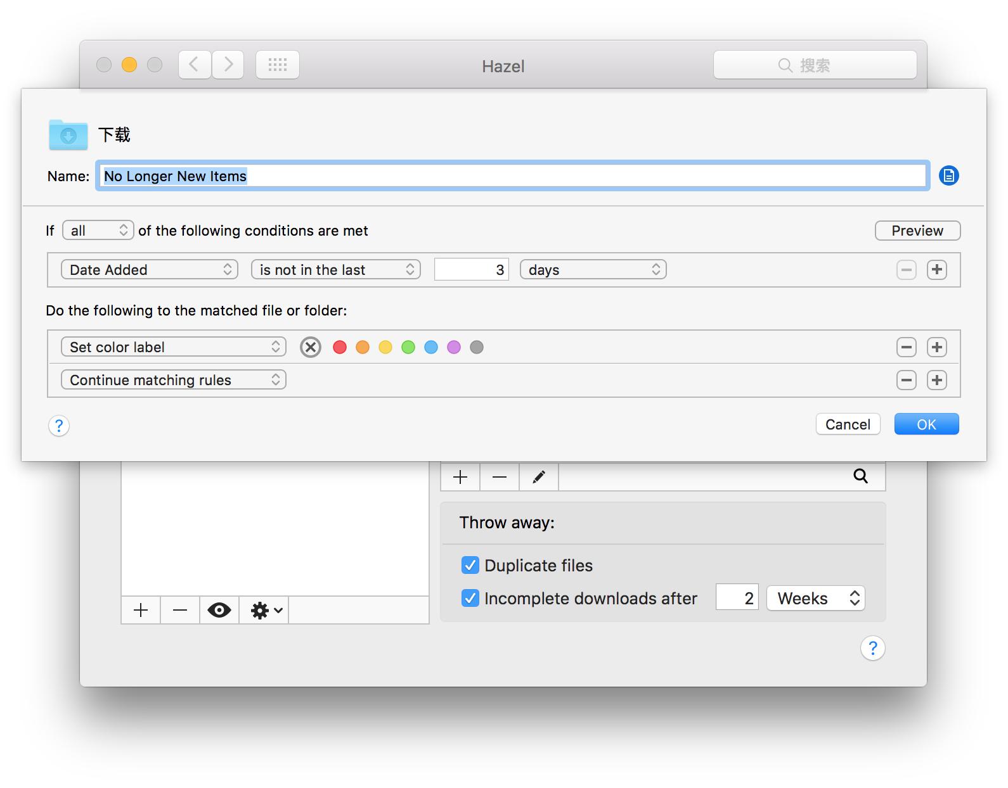Click the rule Name text field

click(x=512, y=176)
